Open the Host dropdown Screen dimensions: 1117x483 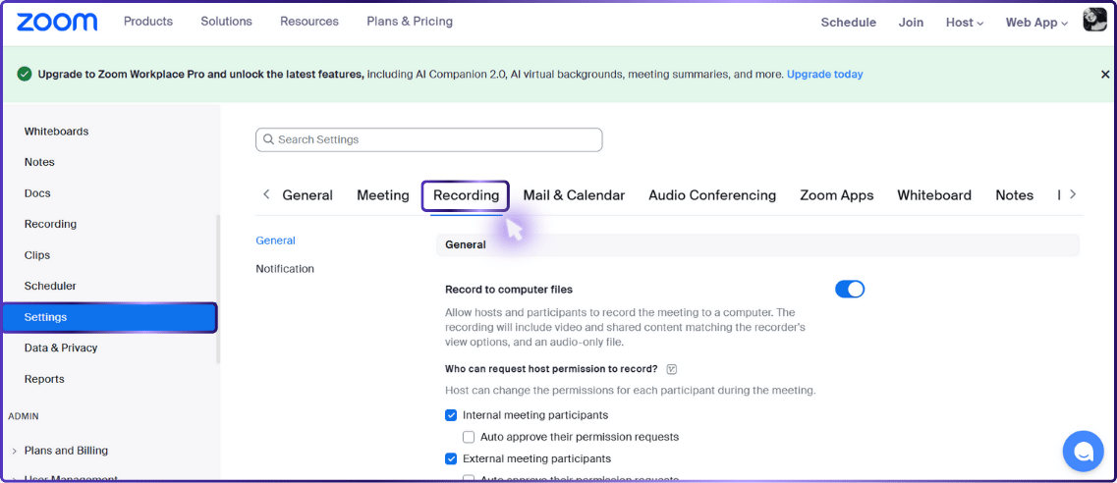click(x=965, y=23)
